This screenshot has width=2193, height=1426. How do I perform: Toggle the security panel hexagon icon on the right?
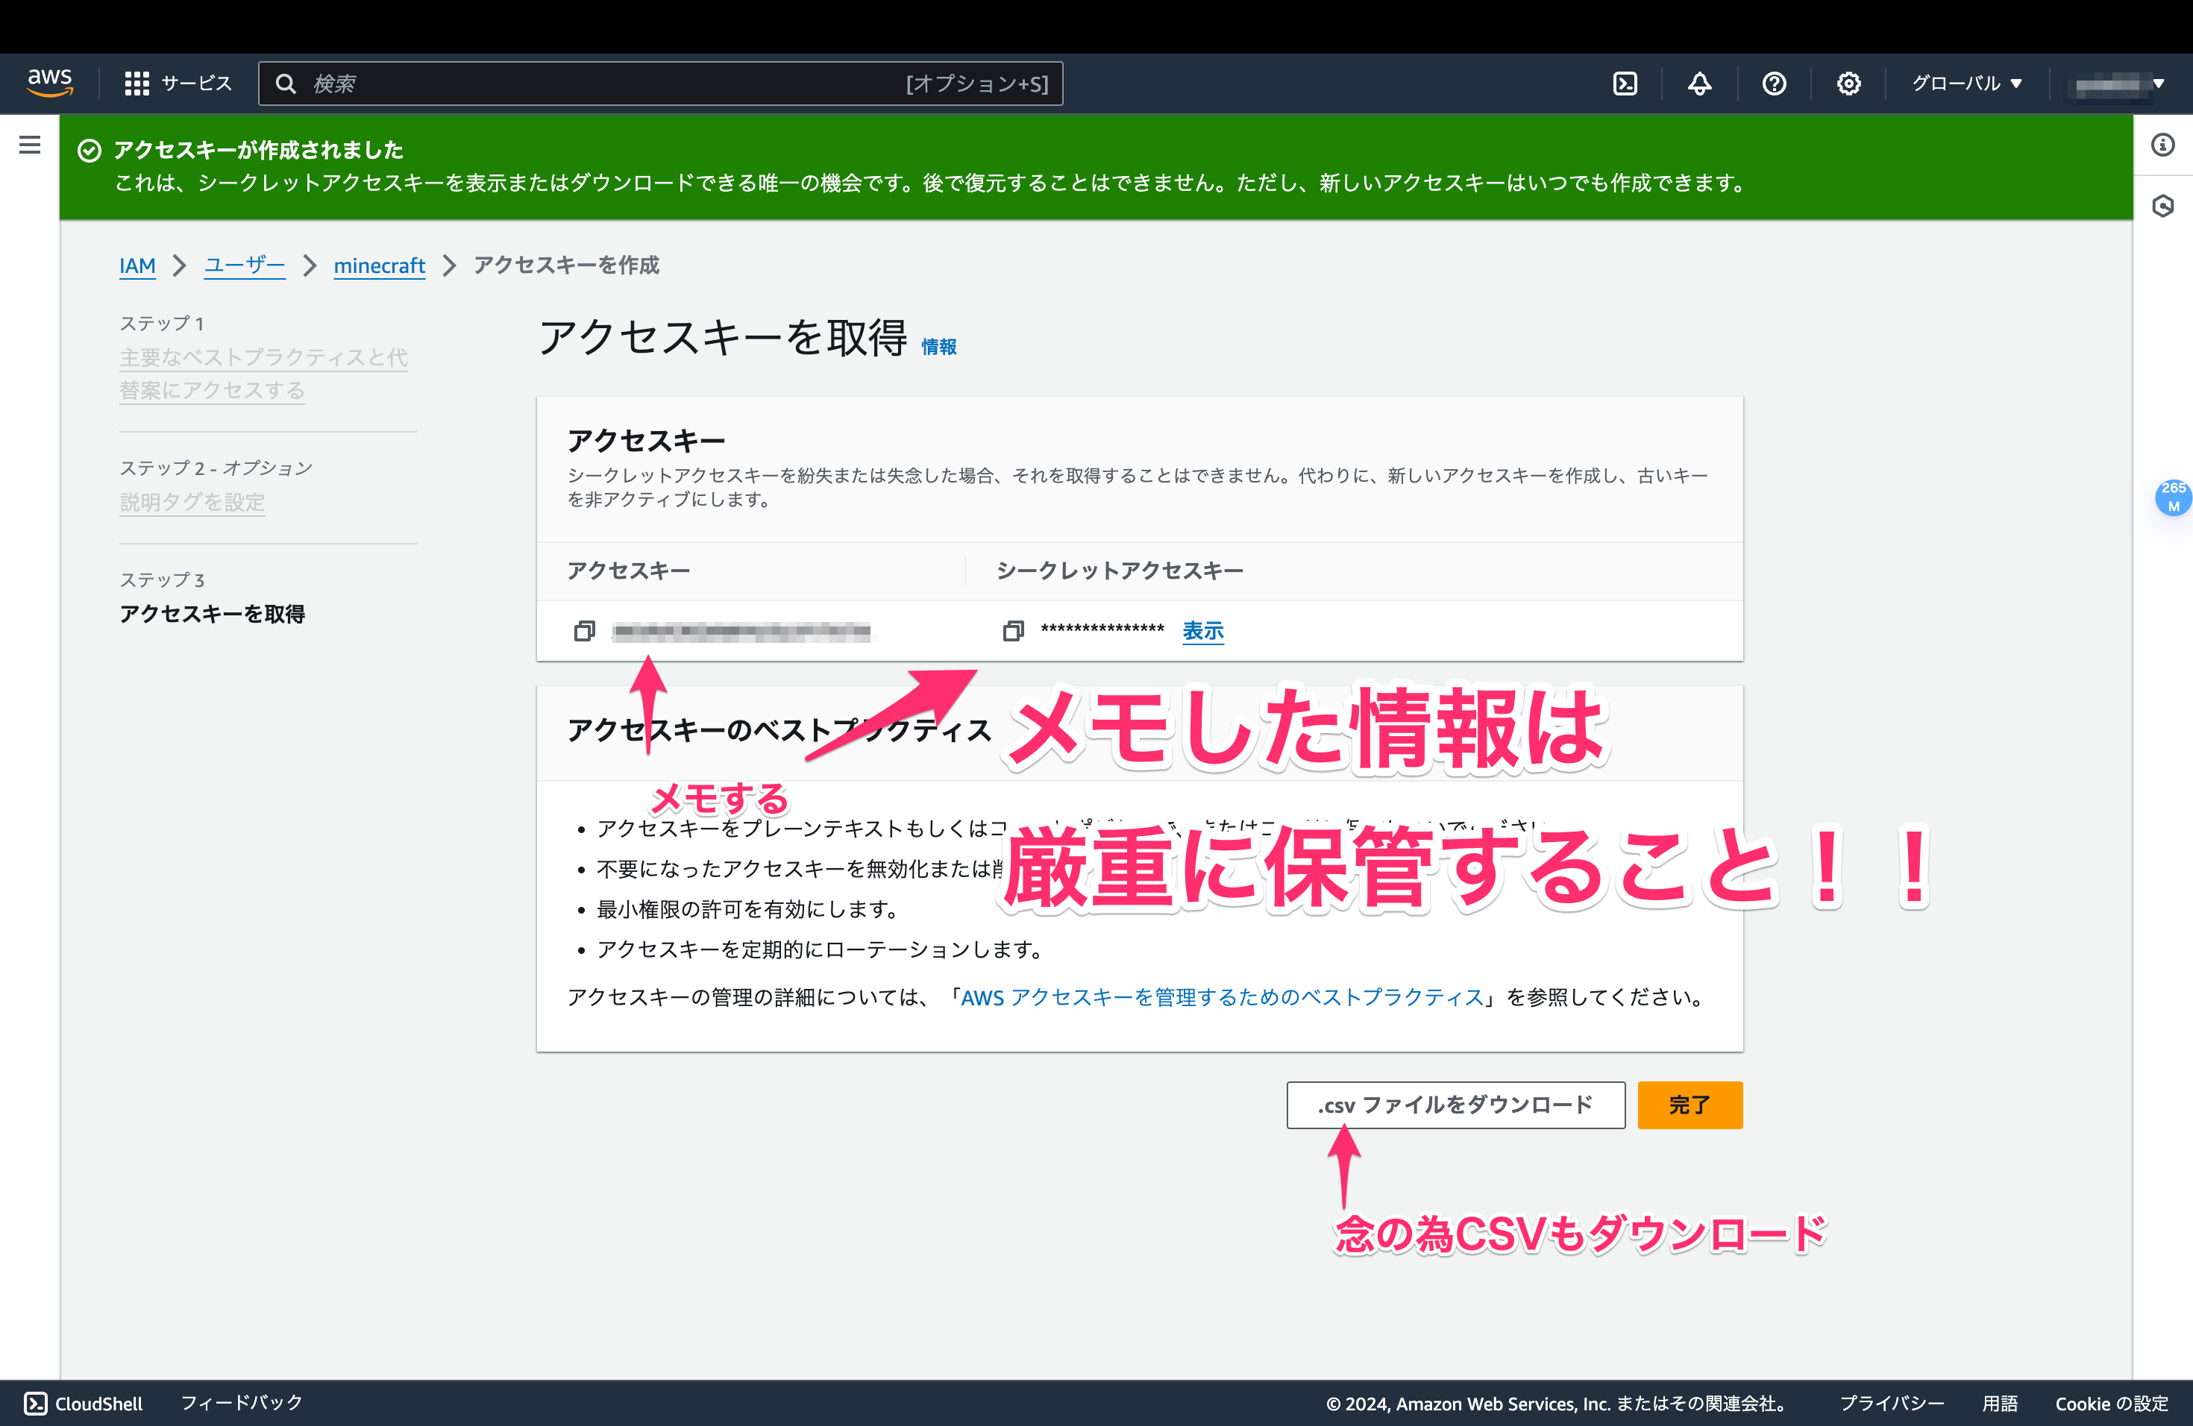(2163, 207)
